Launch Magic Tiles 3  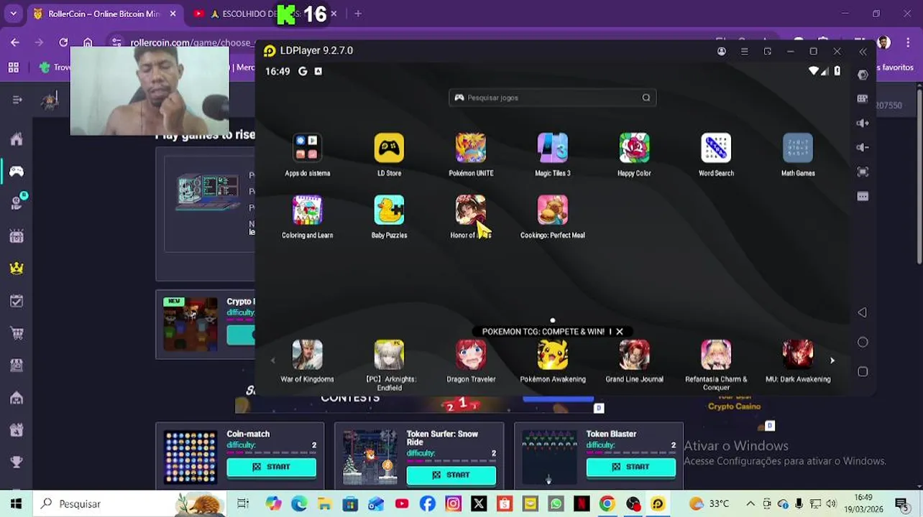[552, 148]
